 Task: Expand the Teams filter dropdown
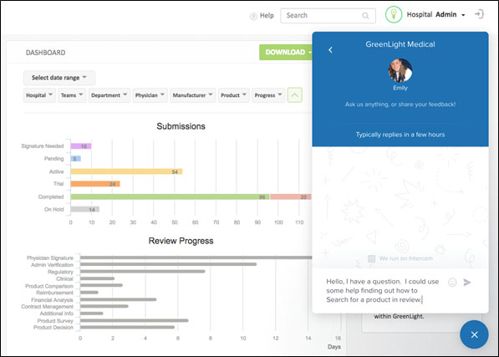coord(72,95)
